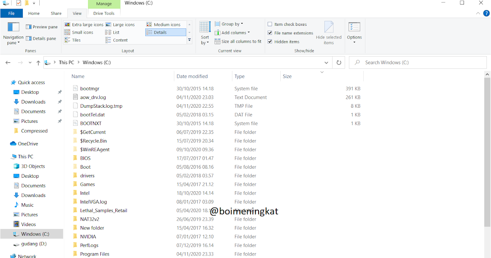Open Quick Access Toolbar customize dropdown
Screen dimensions: 491x258
click(34, 3)
